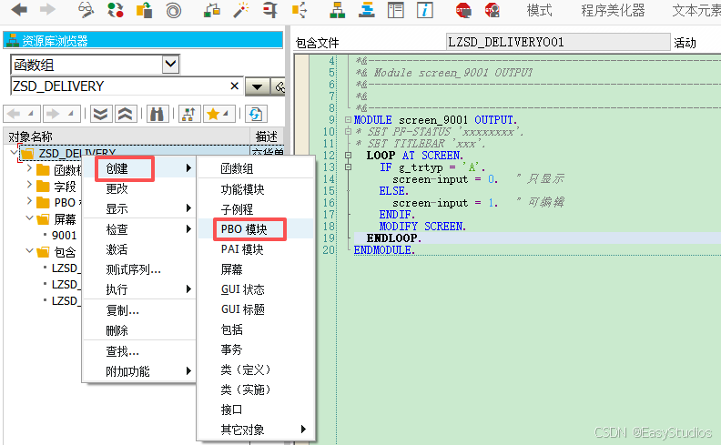Collapse the 屏幕 folder in tree
The width and height of the screenshot is (721, 445).
tap(29, 217)
